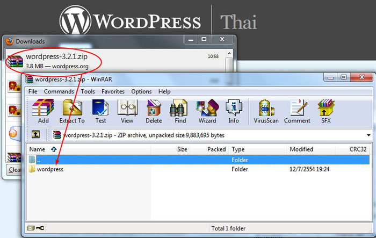
Task: Create SFX self-extracting archive
Action: [x=326, y=111]
